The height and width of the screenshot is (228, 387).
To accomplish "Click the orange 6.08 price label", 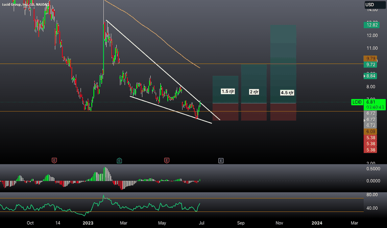I will point(370,131).
